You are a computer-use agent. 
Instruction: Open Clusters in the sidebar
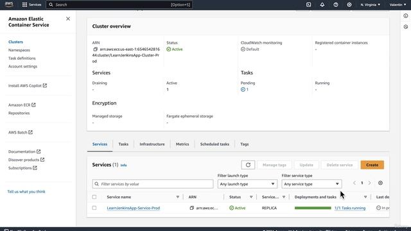pyautogui.click(x=15, y=42)
